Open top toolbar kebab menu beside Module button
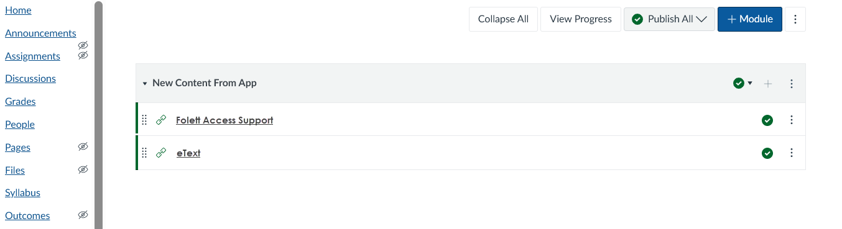842x229 pixels. pos(795,19)
